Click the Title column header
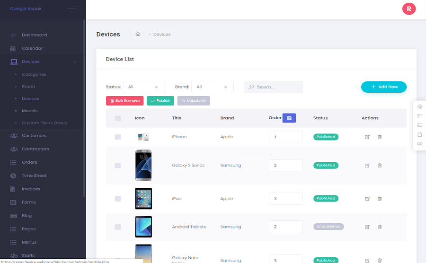 pyautogui.click(x=177, y=118)
